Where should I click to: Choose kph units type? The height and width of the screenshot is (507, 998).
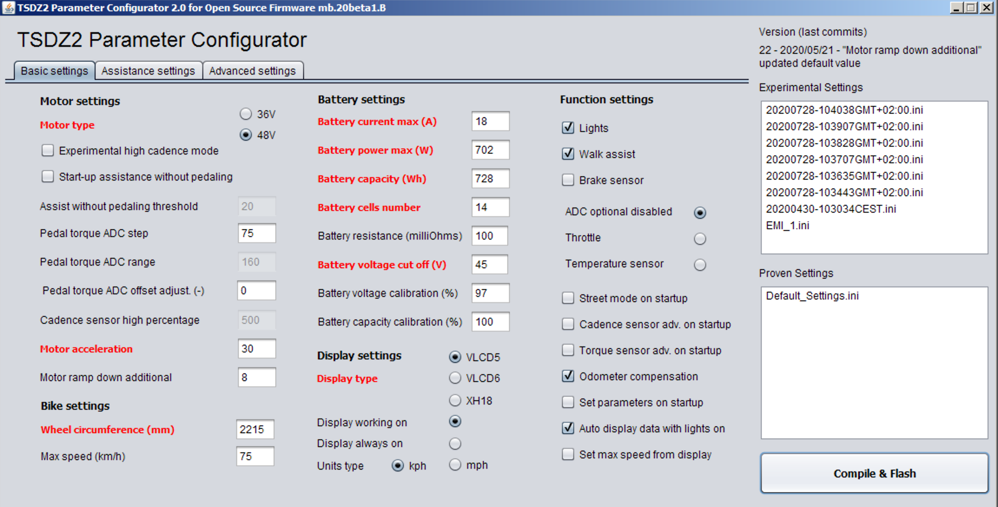(x=409, y=466)
